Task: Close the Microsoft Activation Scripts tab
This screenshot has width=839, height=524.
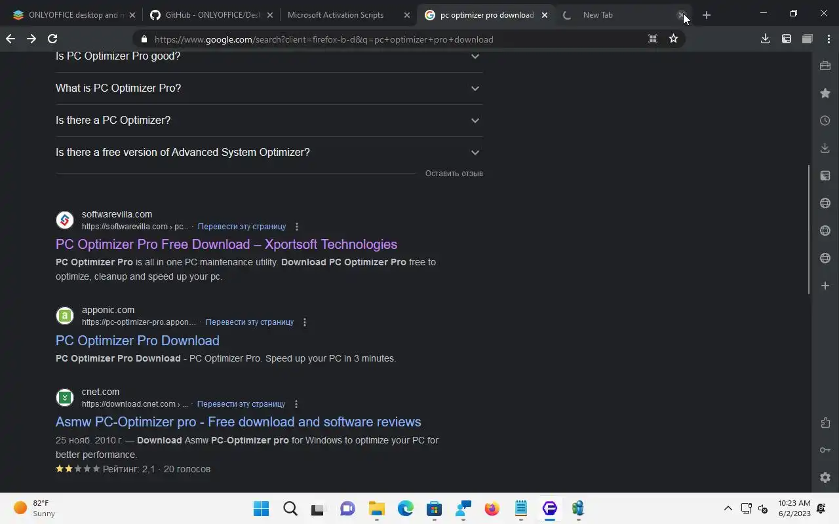Action: click(407, 15)
